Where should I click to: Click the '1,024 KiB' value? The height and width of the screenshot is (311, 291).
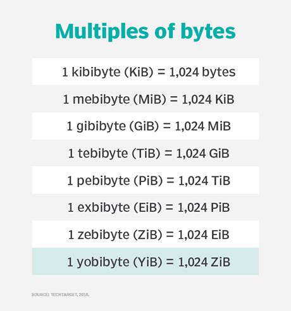click(x=208, y=99)
